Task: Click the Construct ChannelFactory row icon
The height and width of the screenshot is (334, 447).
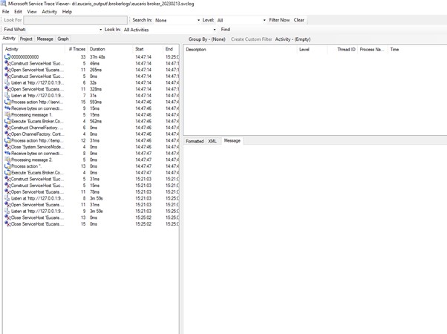Action: coord(7,128)
